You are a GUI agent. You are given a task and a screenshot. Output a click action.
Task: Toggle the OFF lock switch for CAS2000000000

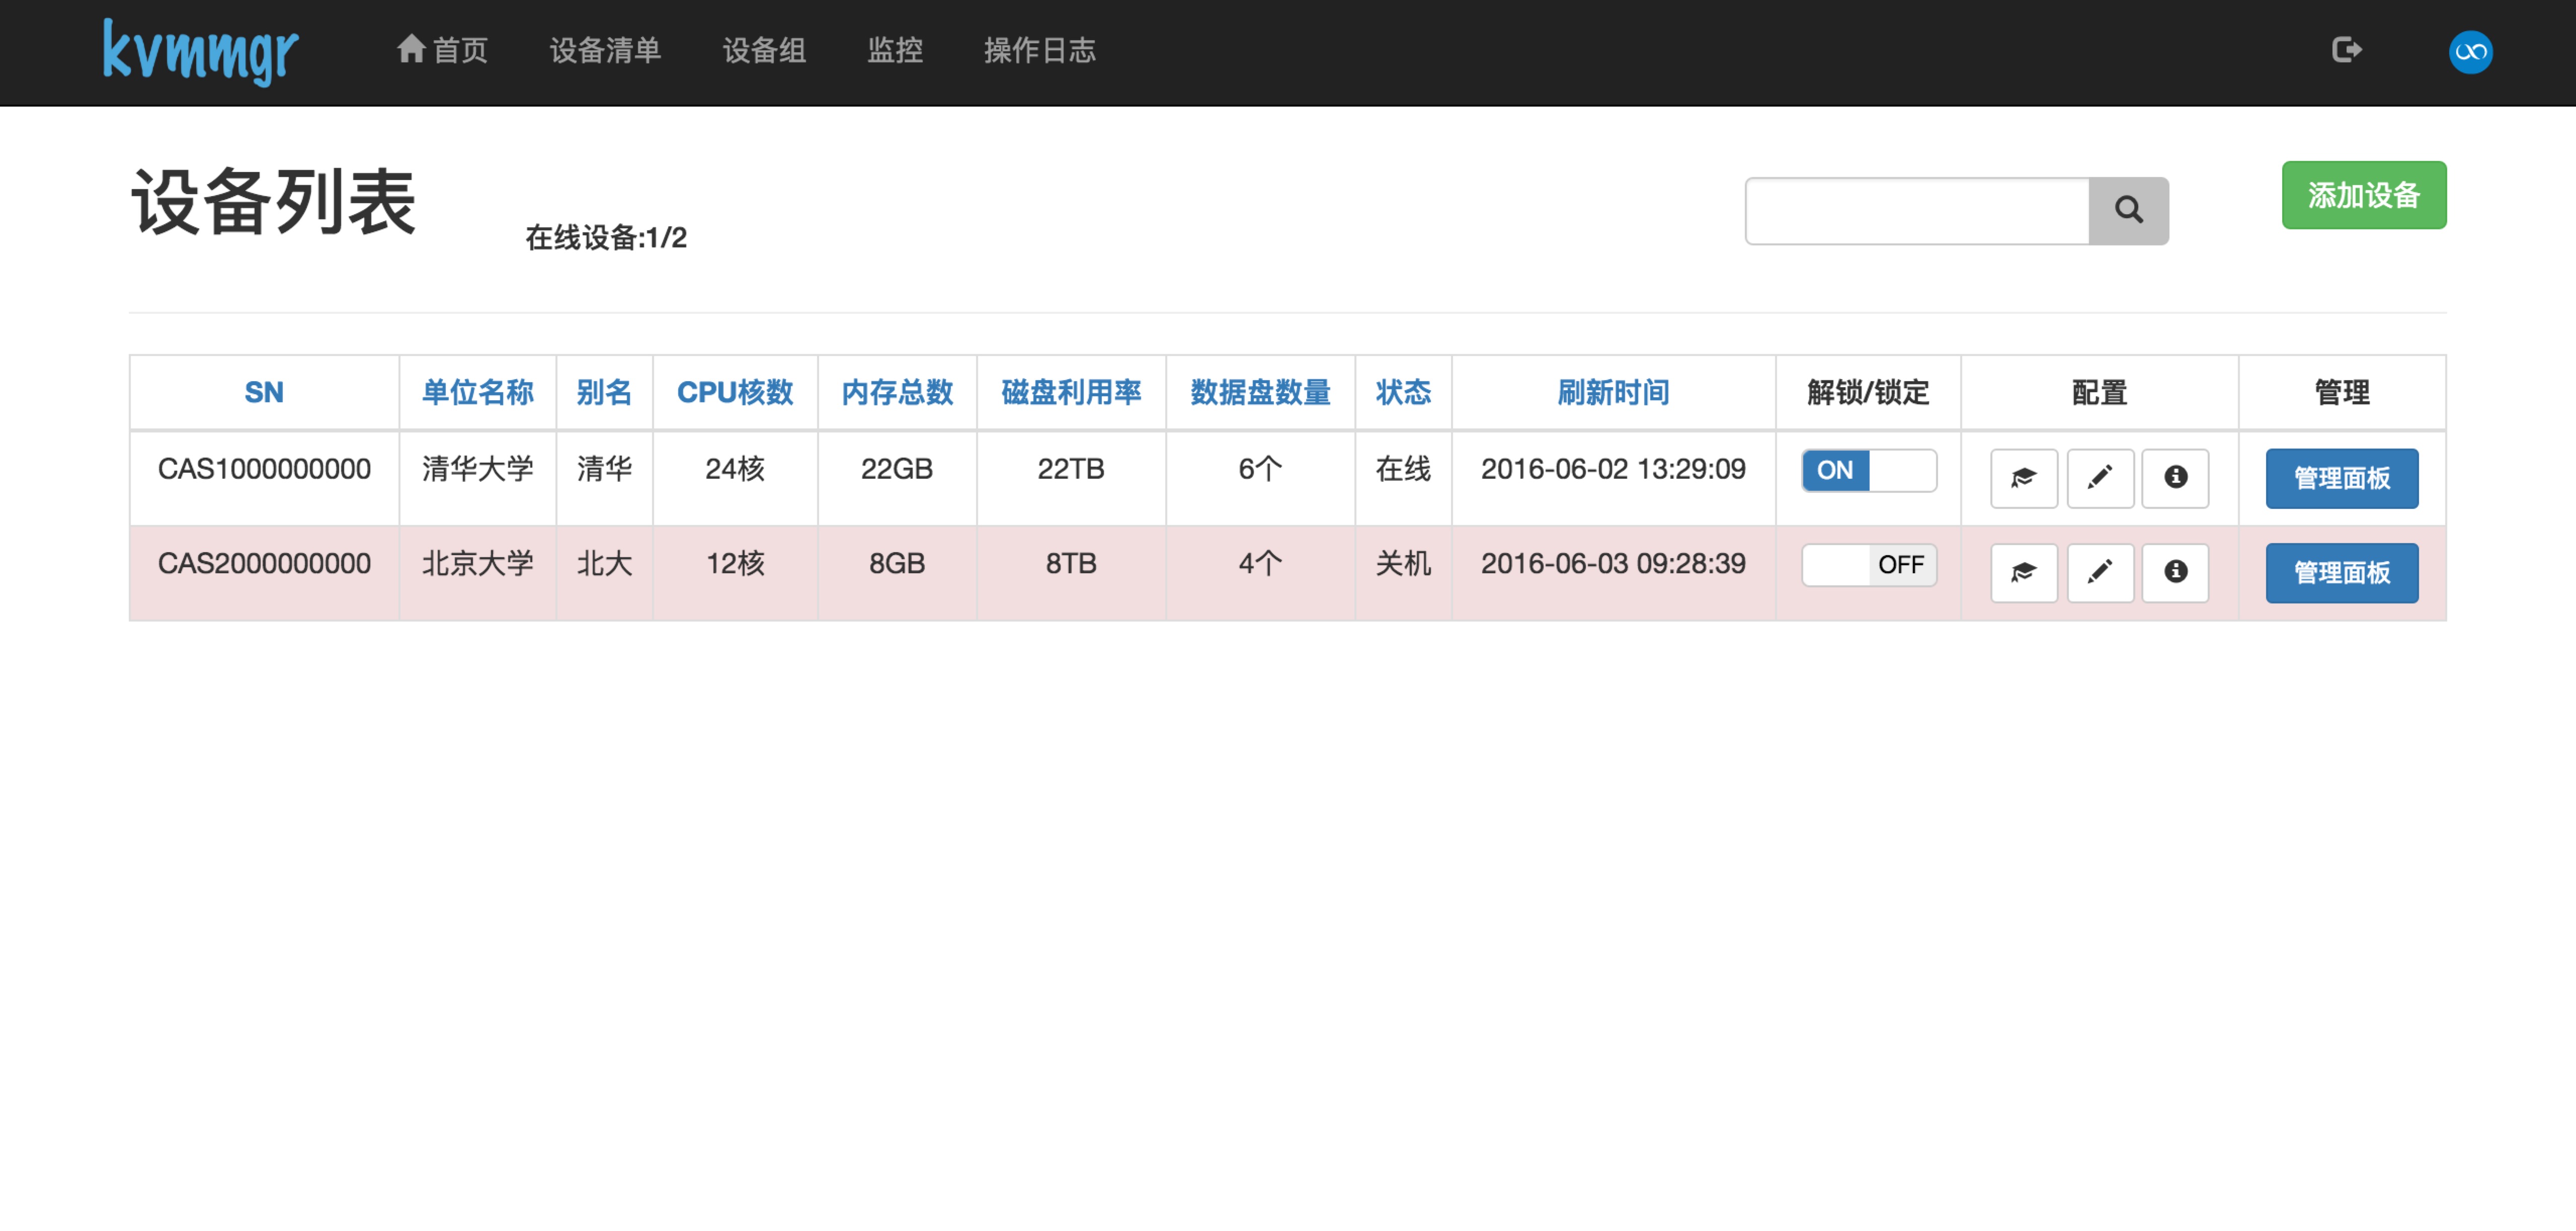tap(1868, 566)
